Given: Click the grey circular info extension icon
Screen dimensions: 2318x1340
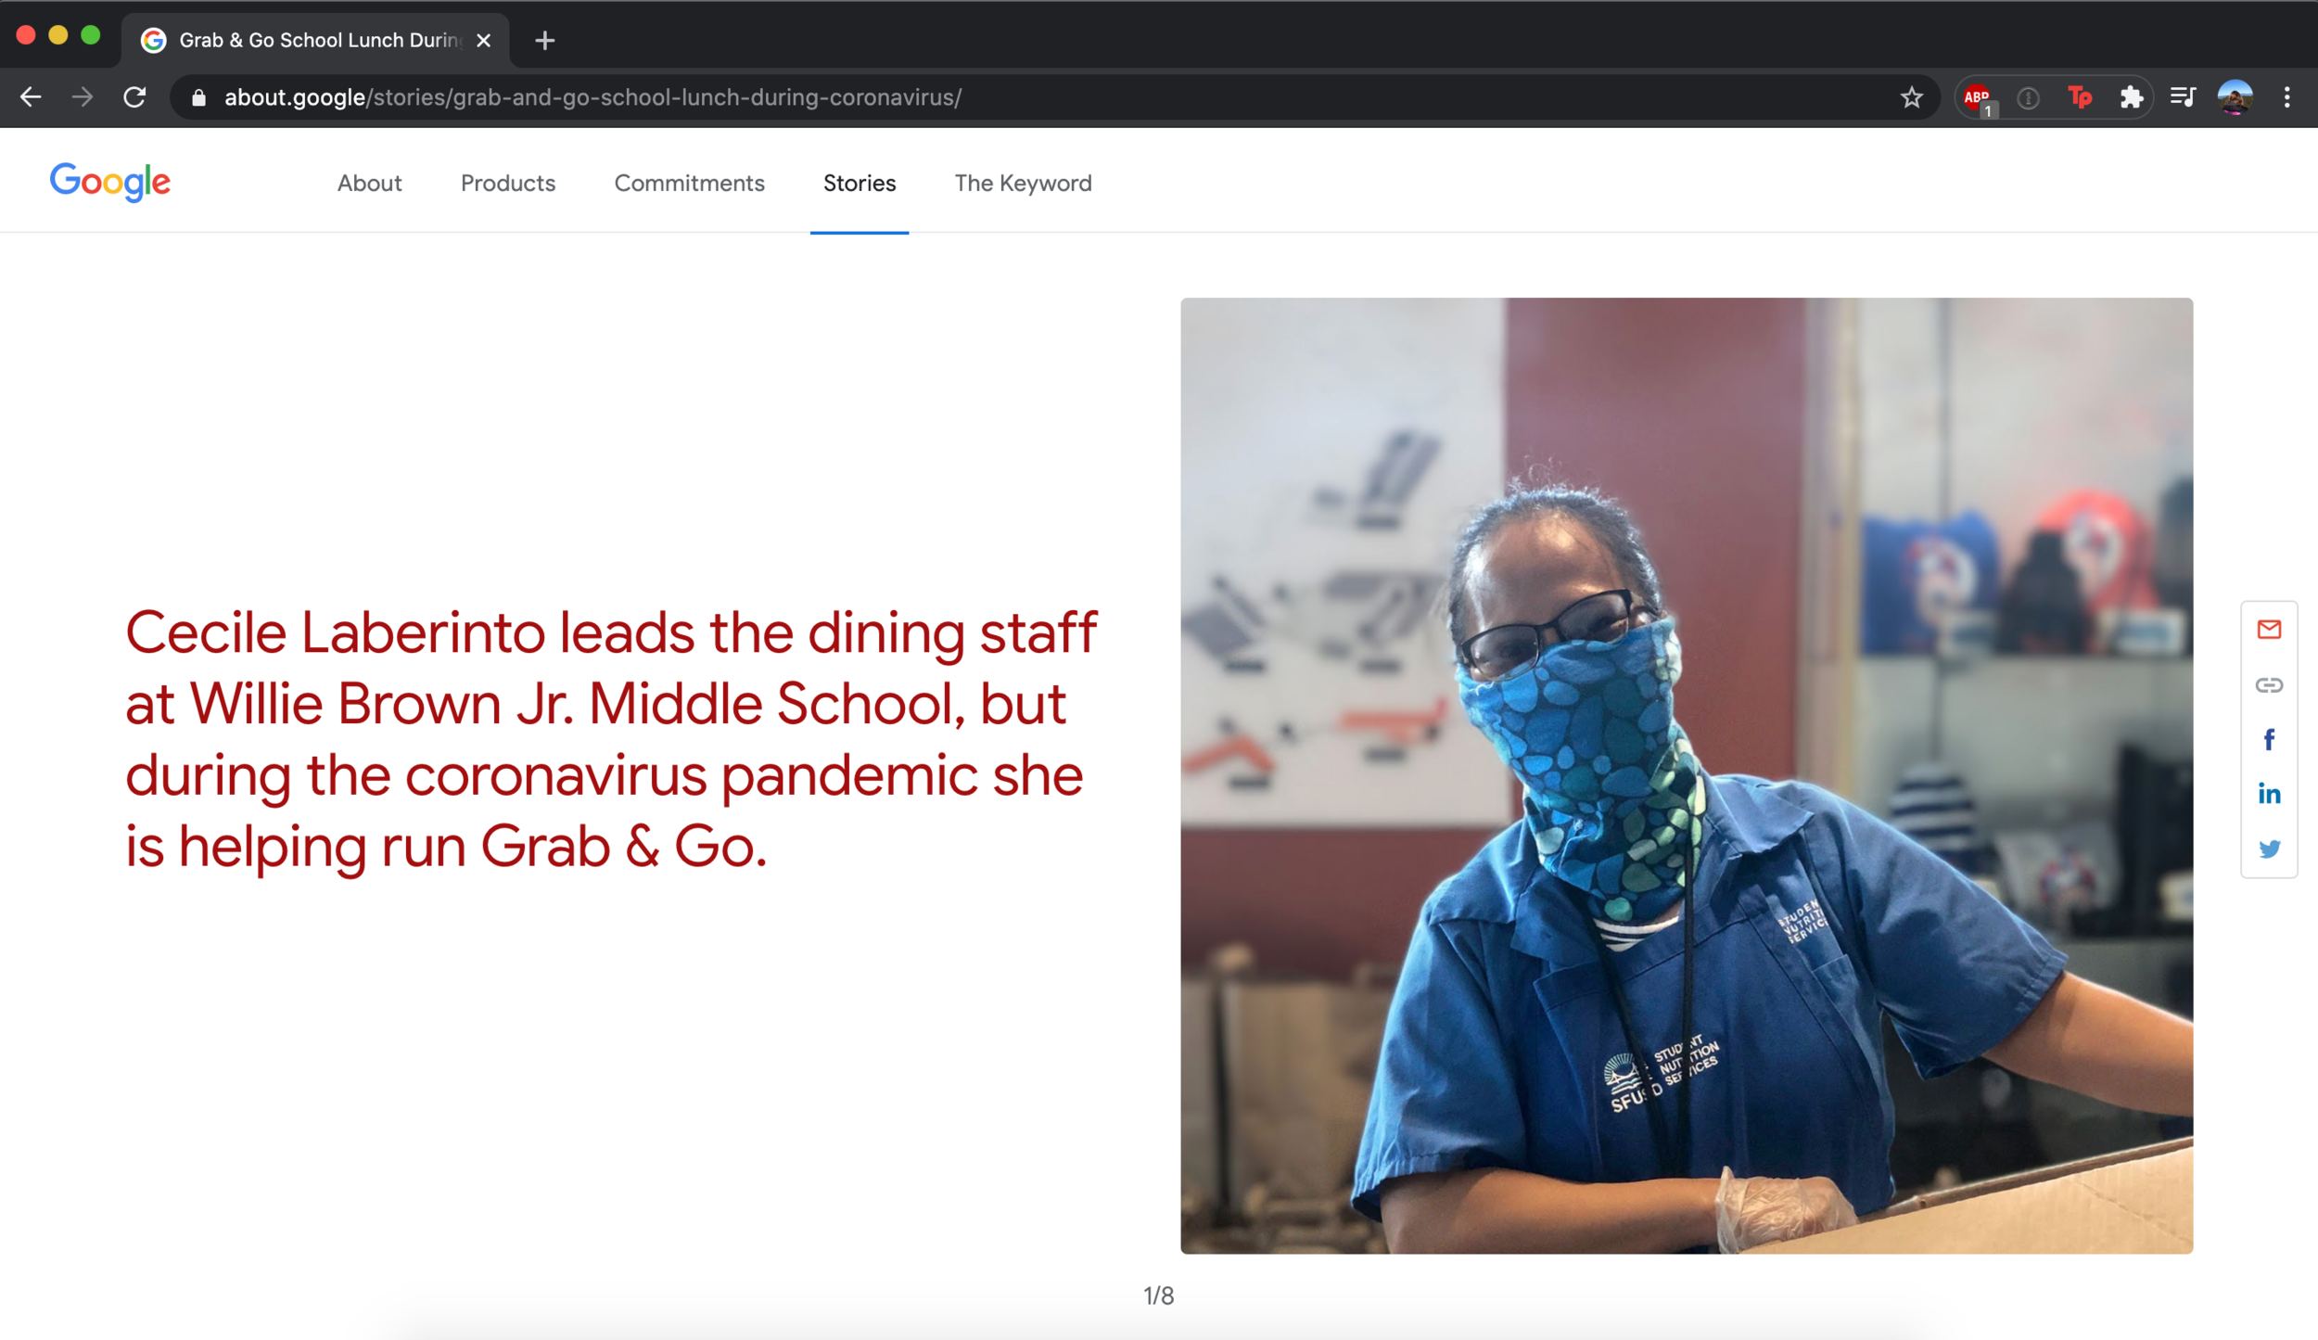Looking at the screenshot, I should (x=2028, y=97).
